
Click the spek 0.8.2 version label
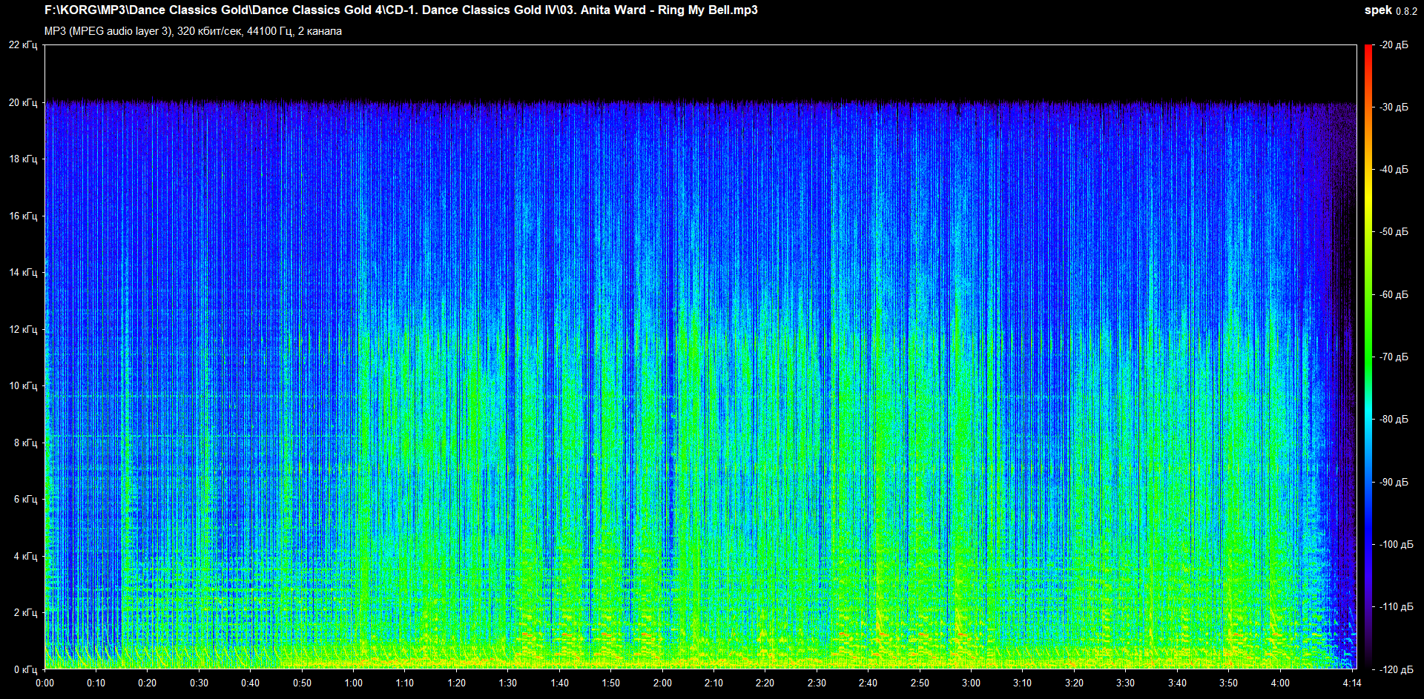[x=1390, y=10]
